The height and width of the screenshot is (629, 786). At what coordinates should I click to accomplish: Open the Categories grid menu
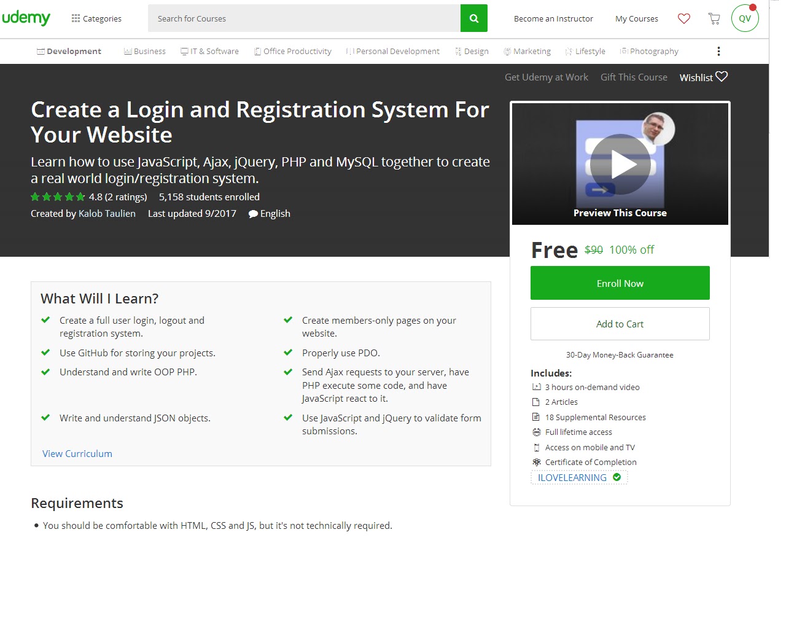tap(96, 18)
